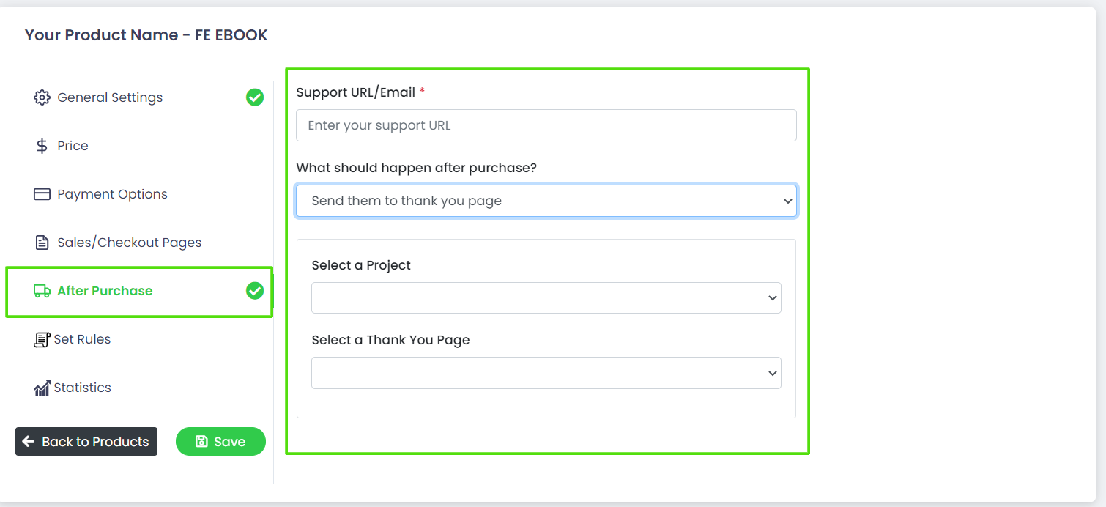Expand the Select a Project dropdown
This screenshot has width=1106, height=507.
click(x=546, y=298)
